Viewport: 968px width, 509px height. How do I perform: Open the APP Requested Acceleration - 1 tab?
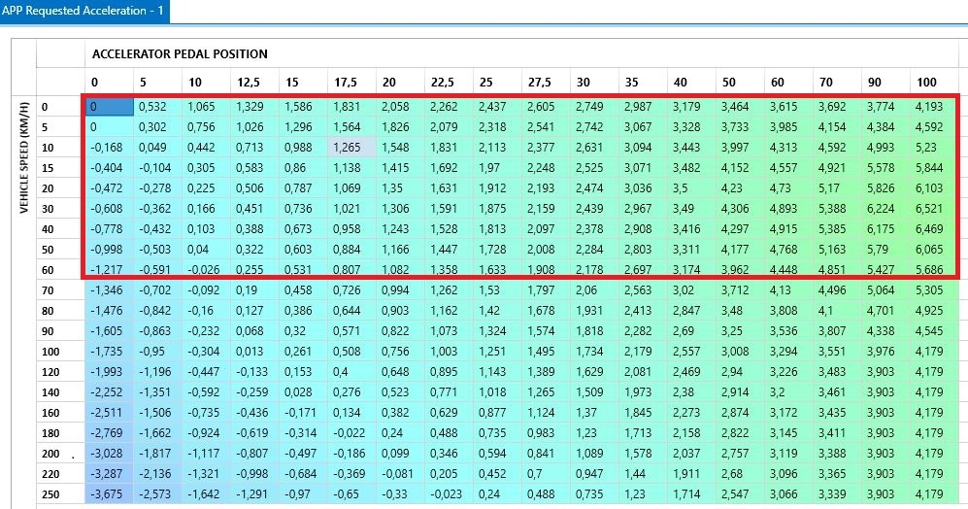(83, 11)
